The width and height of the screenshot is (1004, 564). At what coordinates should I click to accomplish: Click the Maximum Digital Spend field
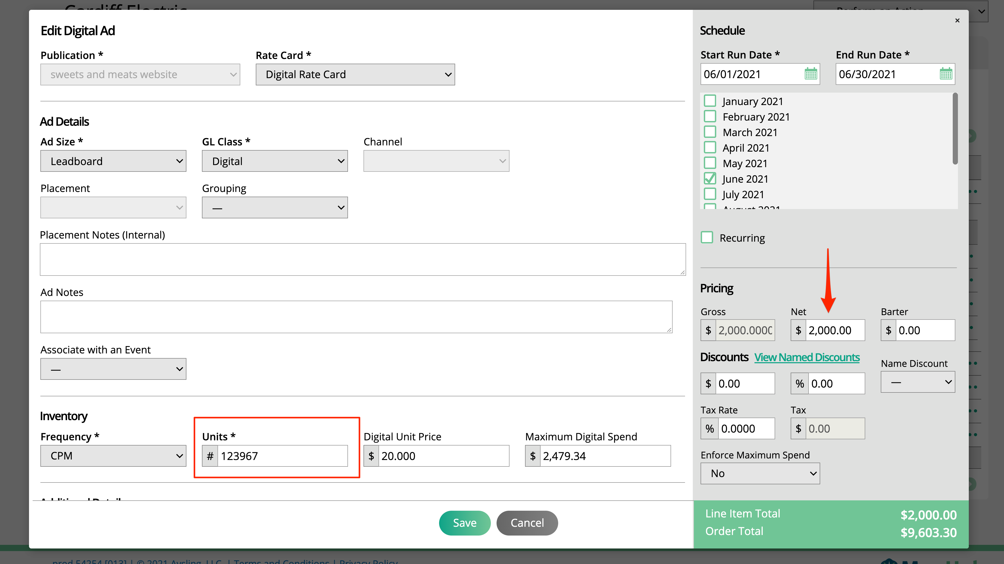point(605,456)
